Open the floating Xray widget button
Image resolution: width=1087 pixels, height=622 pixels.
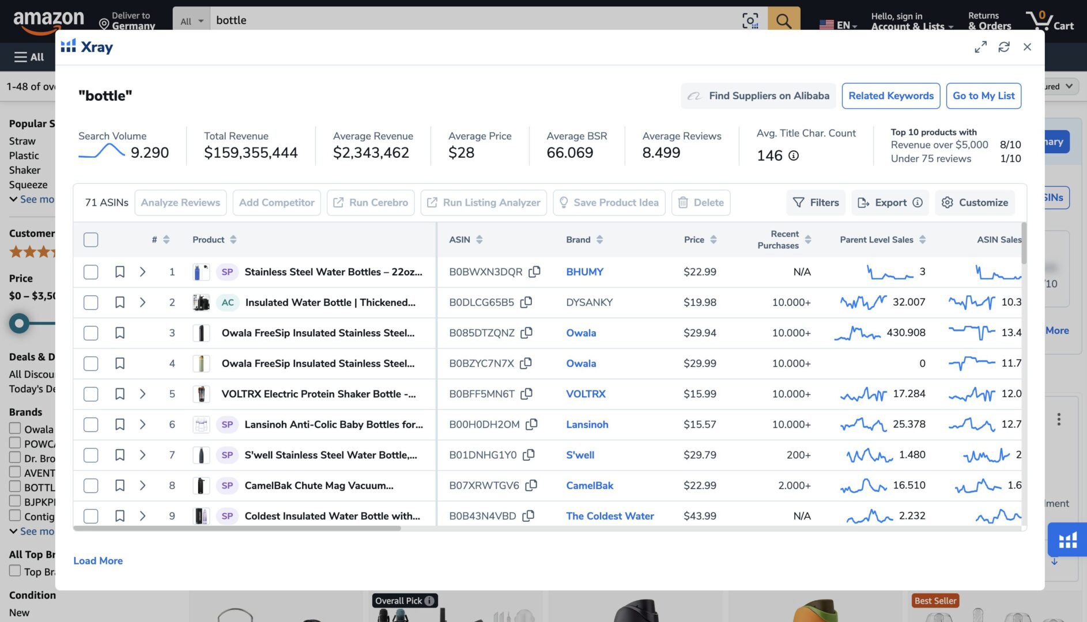pyautogui.click(x=1067, y=540)
